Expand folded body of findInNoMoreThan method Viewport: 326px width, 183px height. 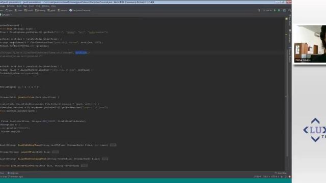pos(113,145)
